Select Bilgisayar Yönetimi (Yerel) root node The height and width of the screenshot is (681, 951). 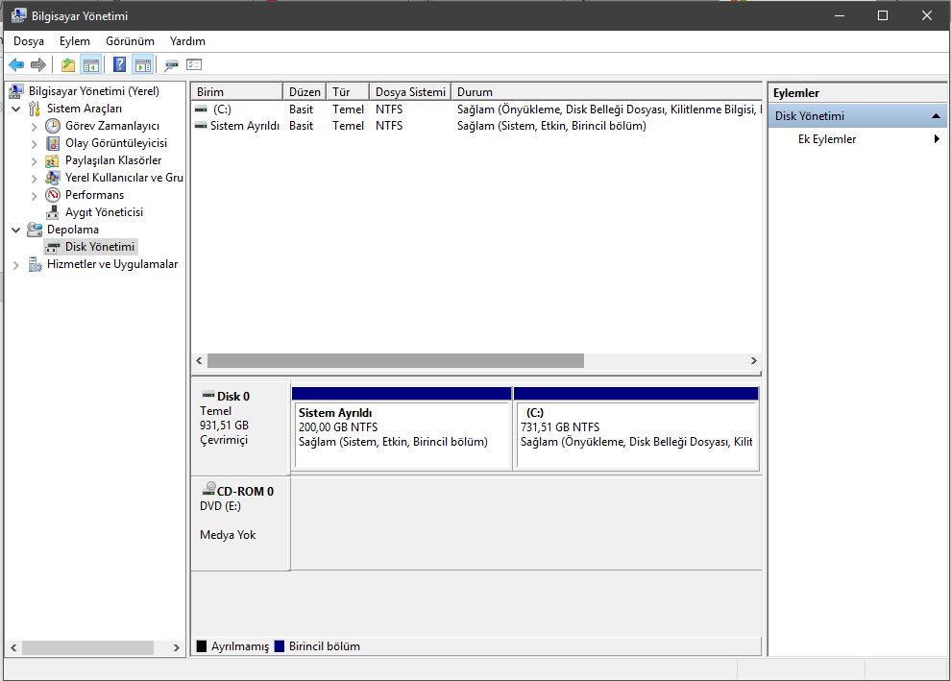93,91
